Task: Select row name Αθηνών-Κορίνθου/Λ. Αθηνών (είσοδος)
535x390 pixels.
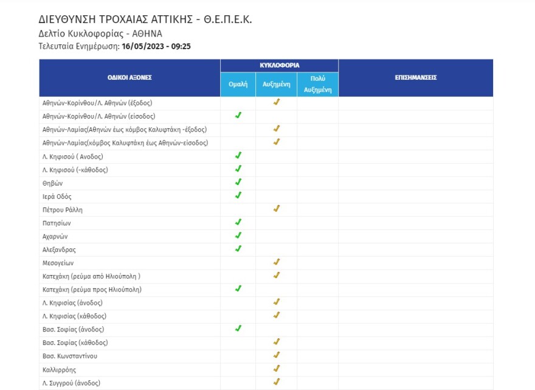Action: click(x=98, y=116)
